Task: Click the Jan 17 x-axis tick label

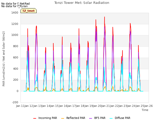Action: point(71,106)
